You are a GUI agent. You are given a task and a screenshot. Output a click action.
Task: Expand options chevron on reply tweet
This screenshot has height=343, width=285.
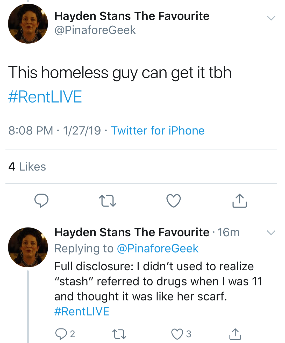(x=271, y=232)
